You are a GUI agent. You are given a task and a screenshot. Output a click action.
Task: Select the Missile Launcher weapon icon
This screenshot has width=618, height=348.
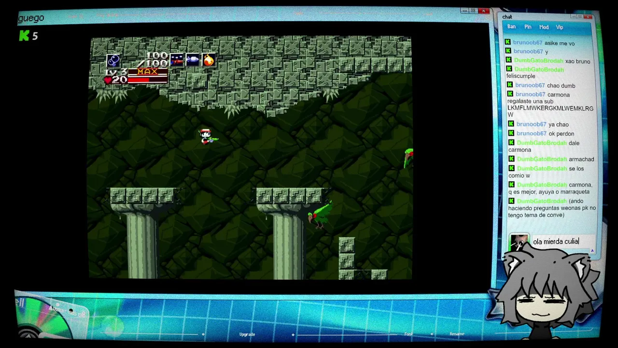point(193,59)
